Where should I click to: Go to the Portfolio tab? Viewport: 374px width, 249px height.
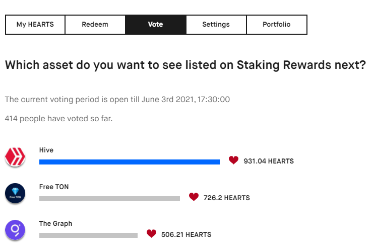tap(277, 25)
